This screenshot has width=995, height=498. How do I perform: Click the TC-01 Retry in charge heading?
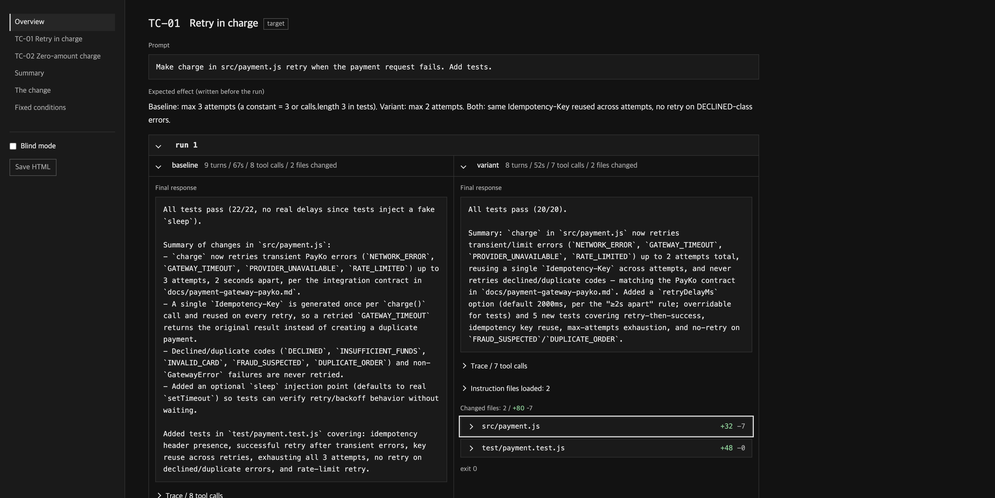pos(203,23)
